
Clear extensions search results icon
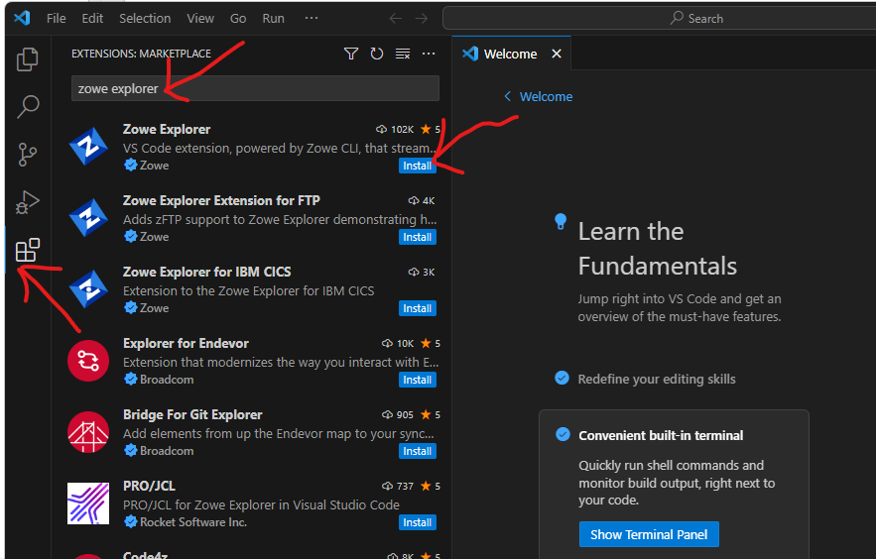coord(403,54)
